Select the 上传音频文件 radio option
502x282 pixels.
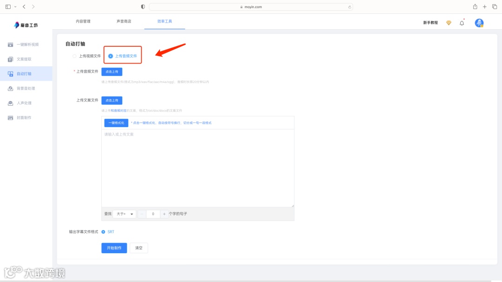tap(111, 56)
